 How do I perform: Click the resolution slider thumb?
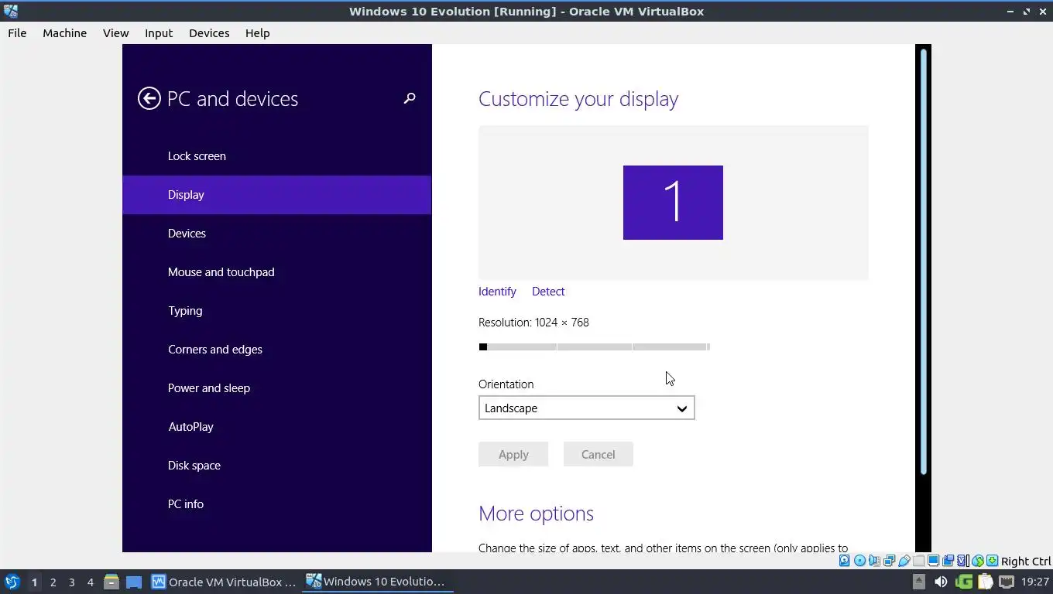click(483, 346)
